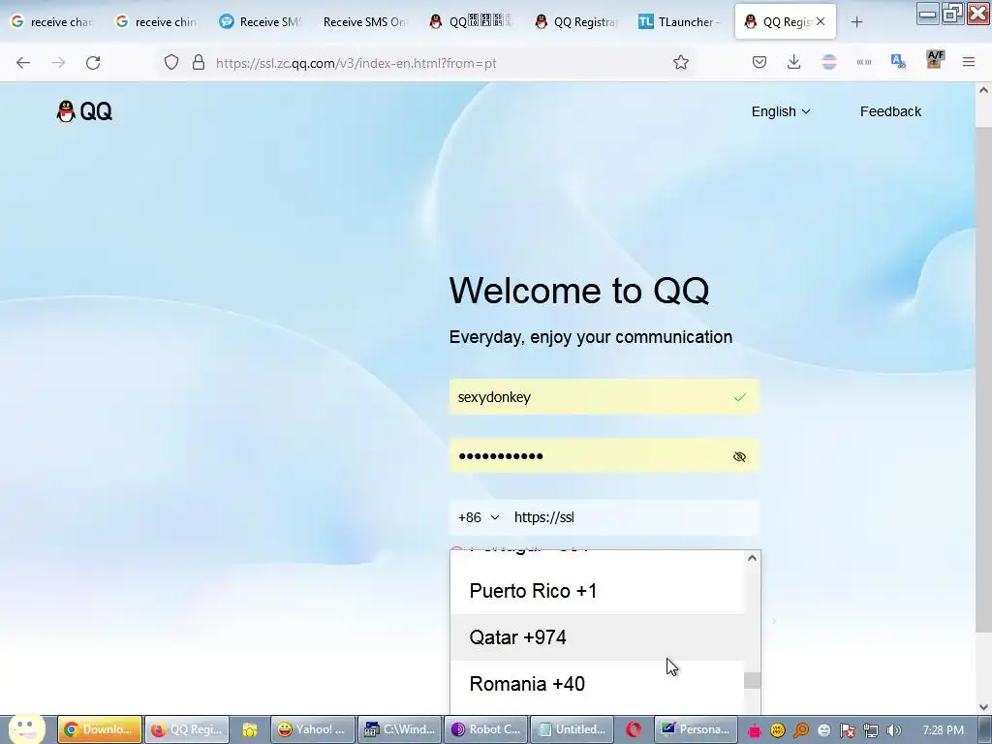Switch to 'Receive SMS' tab with blue icon
The image size is (992, 744).
pos(260,22)
